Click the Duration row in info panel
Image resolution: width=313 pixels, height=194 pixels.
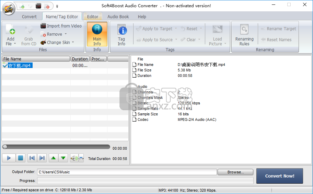pos(162,76)
